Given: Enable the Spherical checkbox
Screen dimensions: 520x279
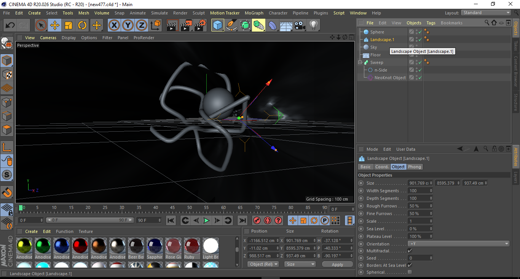Looking at the screenshot, I should pos(410,272).
